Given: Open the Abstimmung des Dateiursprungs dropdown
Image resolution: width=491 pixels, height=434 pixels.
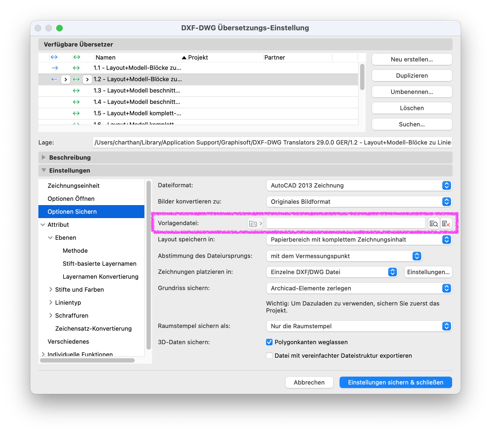Looking at the screenshot, I should point(344,256).
